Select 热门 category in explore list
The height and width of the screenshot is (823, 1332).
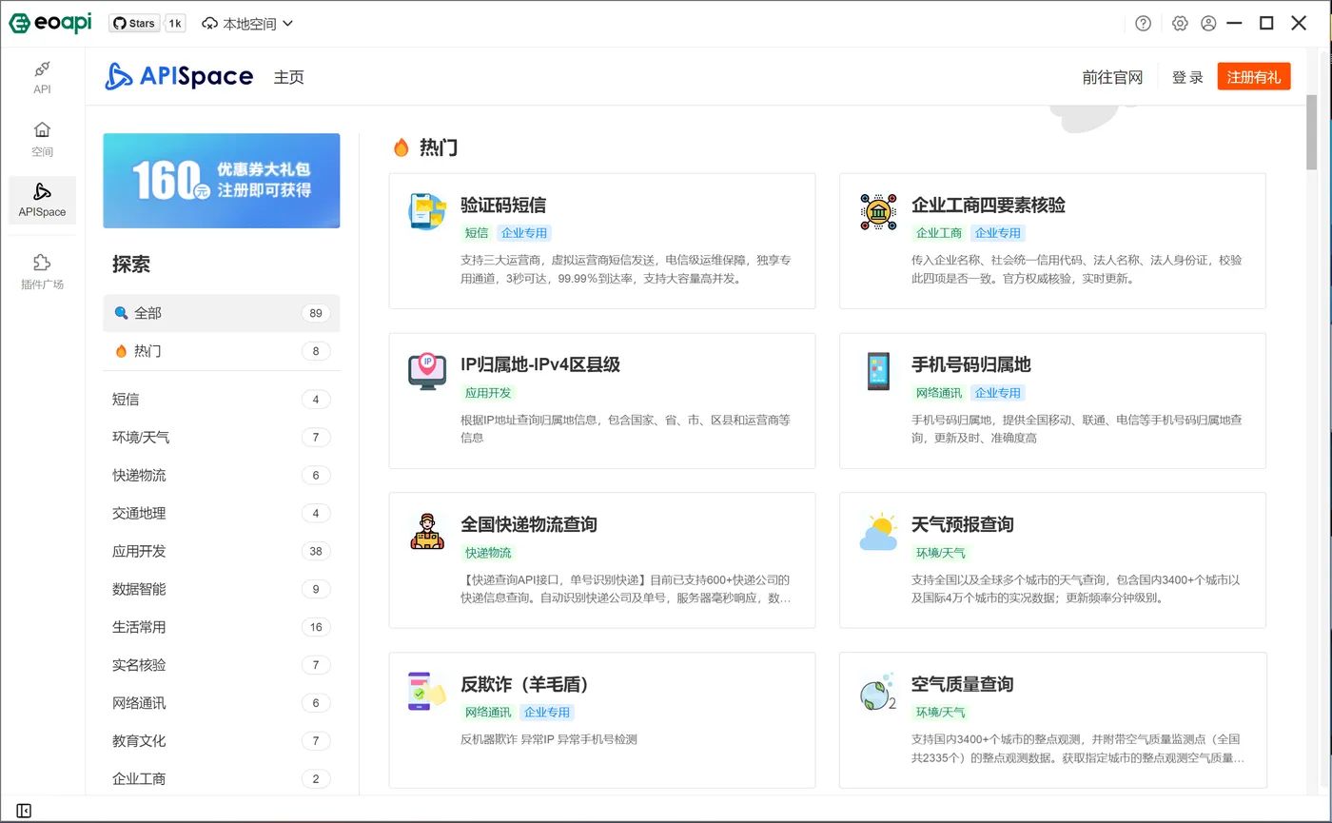(x=222, y=351)
